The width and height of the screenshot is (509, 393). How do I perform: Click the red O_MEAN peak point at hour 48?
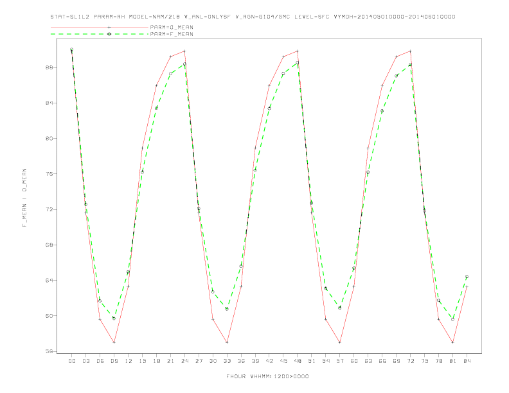click(298, 51)
